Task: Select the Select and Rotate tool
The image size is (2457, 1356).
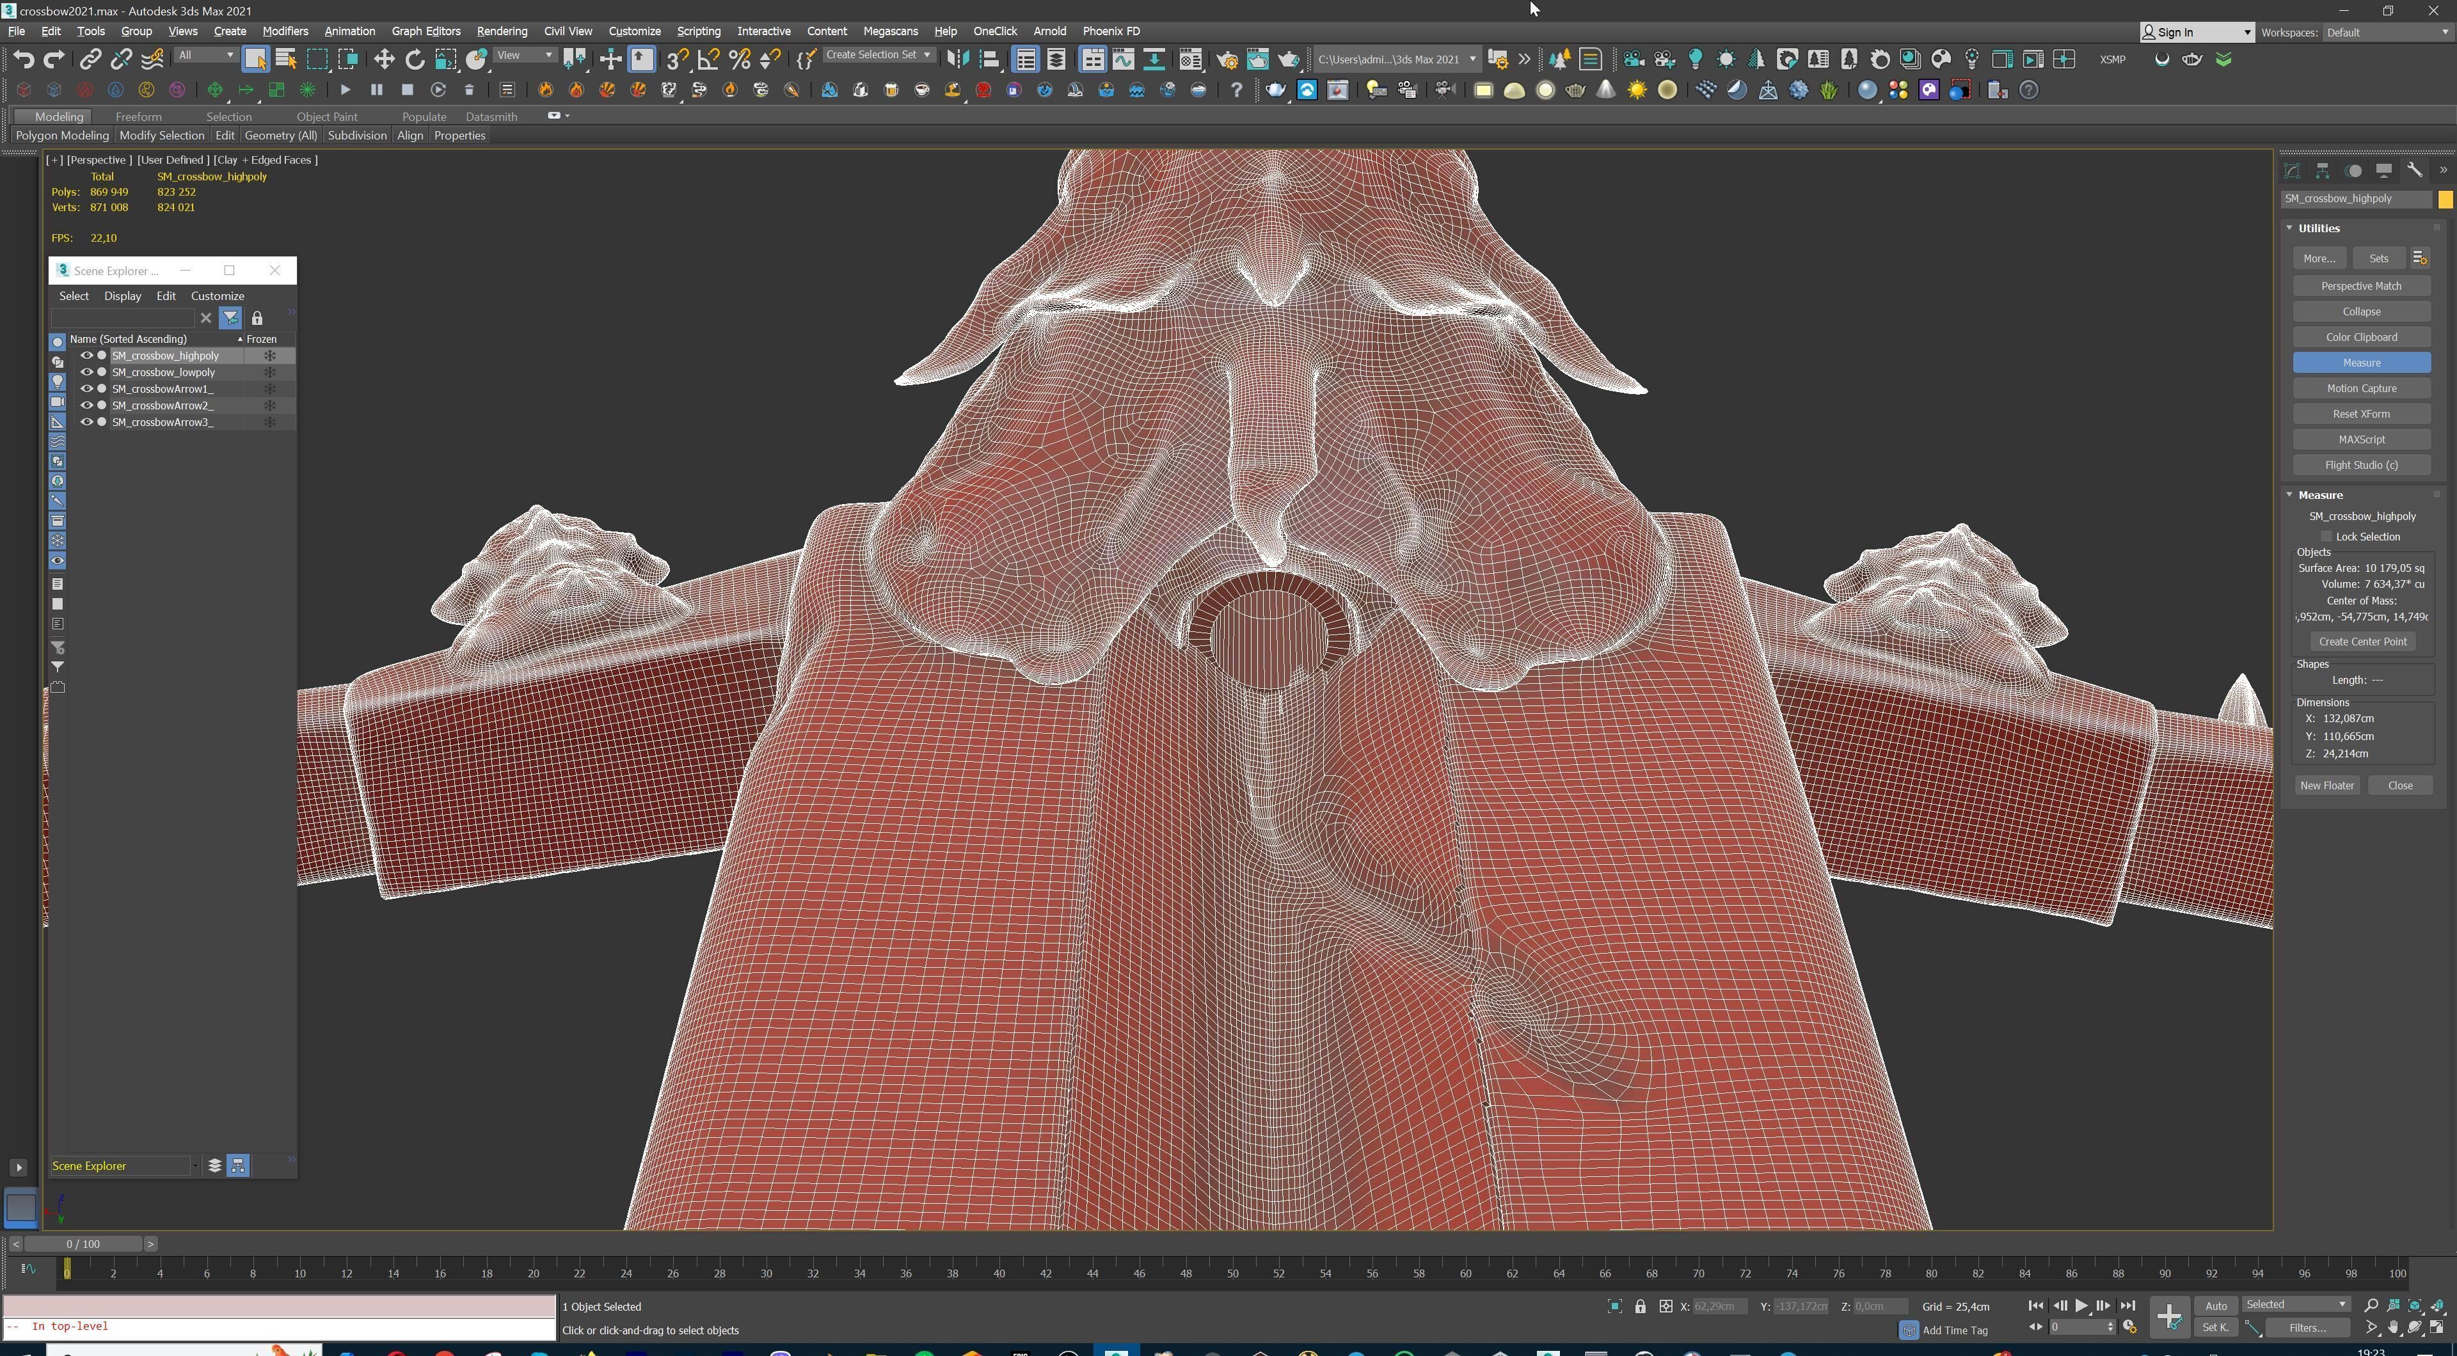Action: 415,59
